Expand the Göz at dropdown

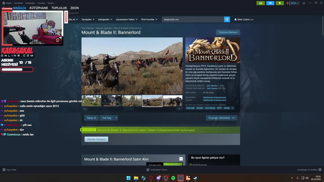73,19
